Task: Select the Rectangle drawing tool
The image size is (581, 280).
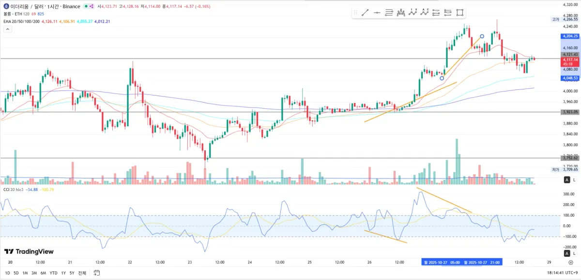Action: 460,13
